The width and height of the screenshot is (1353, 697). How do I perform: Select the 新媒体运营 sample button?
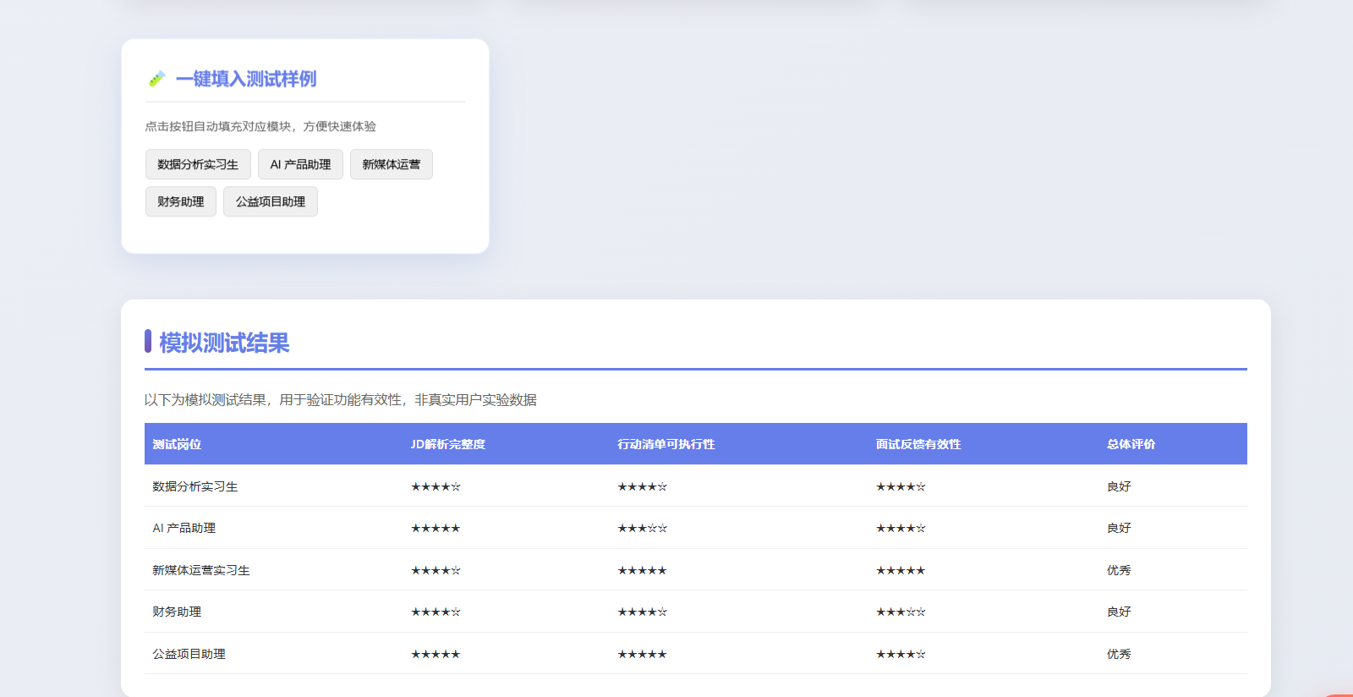coord(391,164)
